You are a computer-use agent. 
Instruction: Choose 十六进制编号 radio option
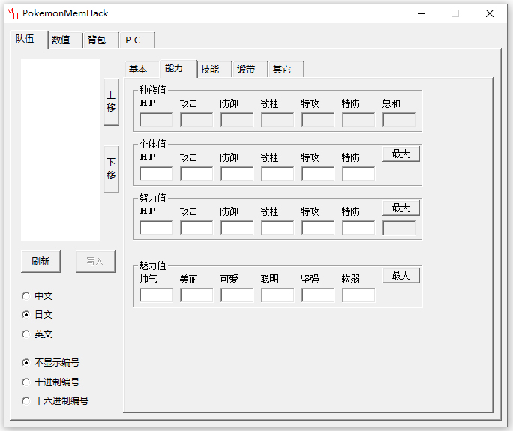pos(55,400)
